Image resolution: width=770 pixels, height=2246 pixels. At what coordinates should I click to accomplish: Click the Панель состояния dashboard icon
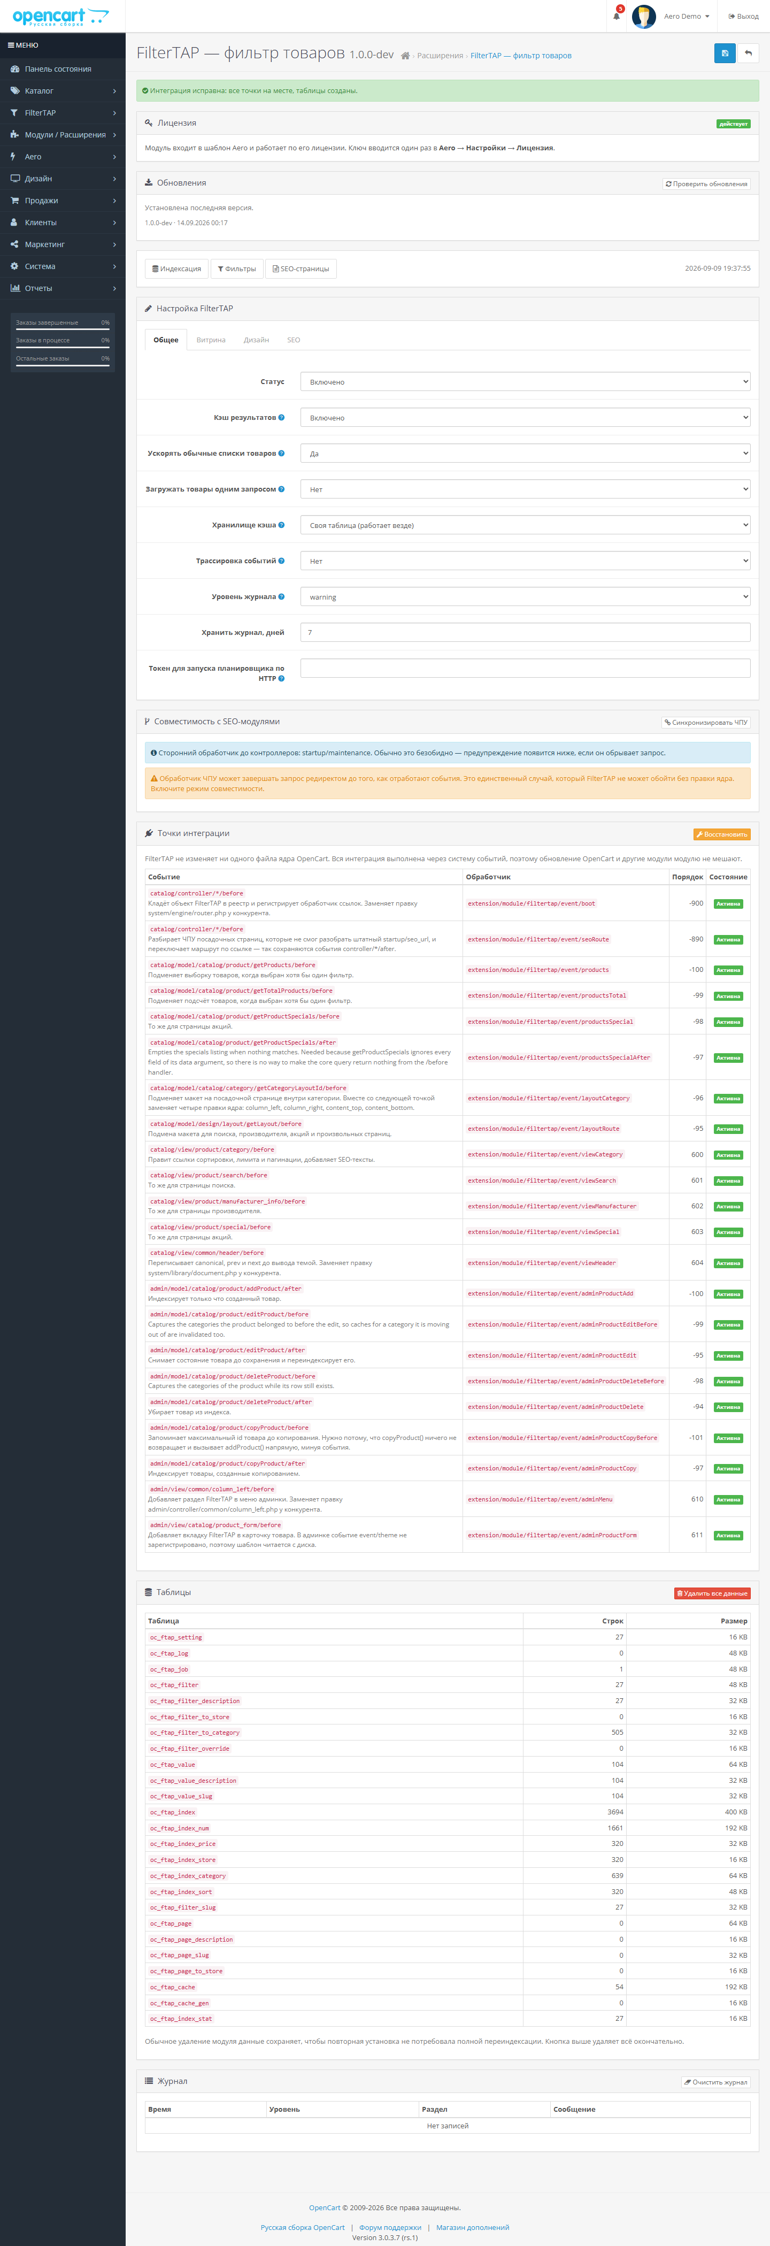pos(15,69)
